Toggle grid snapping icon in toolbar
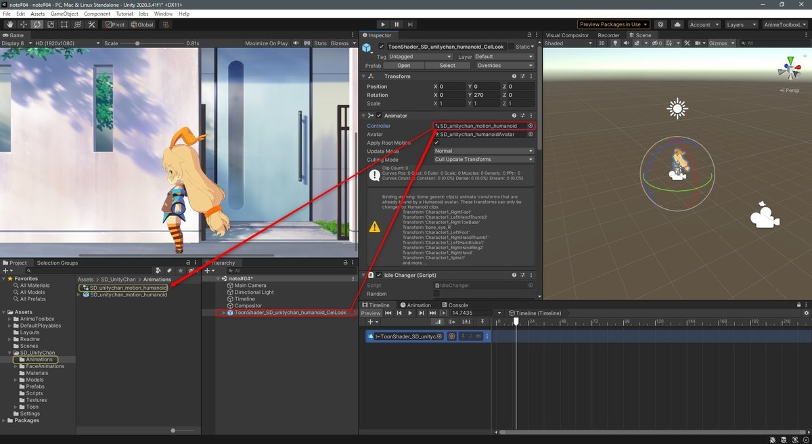Viewport: 812px width, 444px height. pyautogui.click(x=165, y=24)
